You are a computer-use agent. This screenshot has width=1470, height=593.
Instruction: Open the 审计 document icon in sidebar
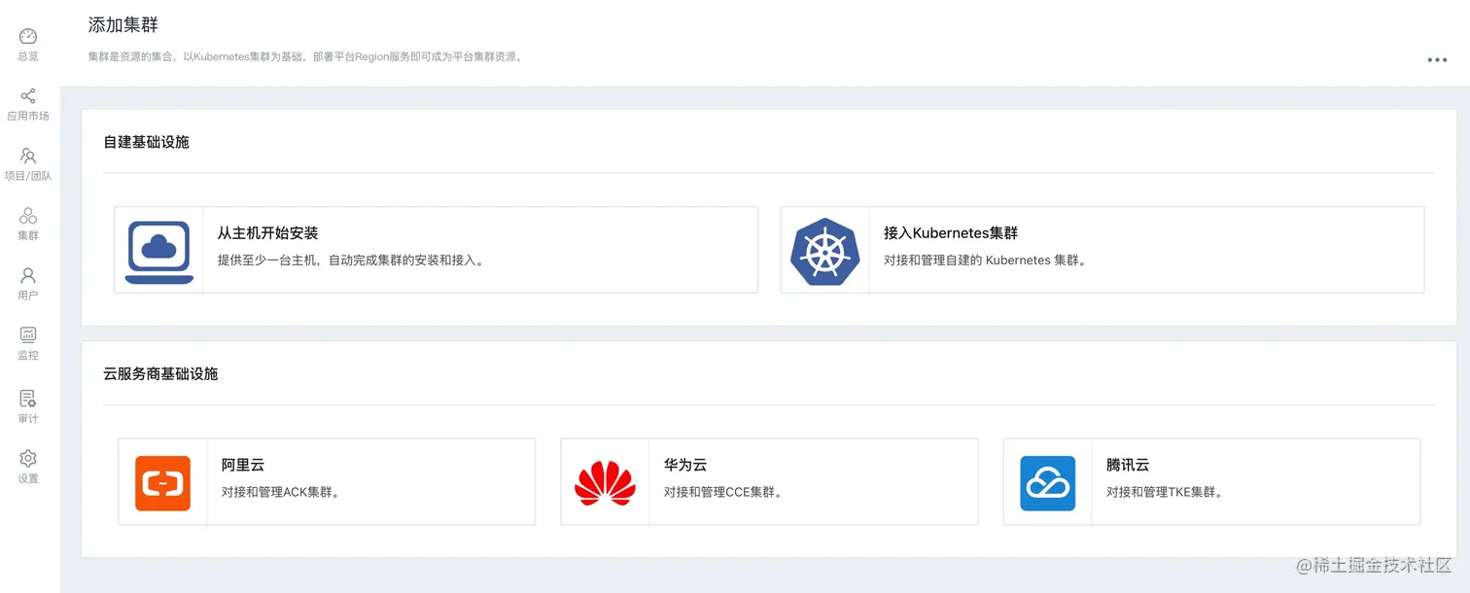click(28, 399)
